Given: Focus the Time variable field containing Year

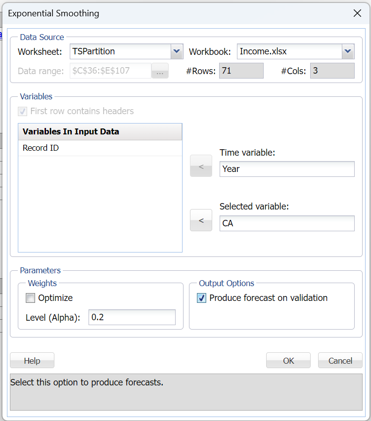Looking at the screenshot, I should (287, 169).
